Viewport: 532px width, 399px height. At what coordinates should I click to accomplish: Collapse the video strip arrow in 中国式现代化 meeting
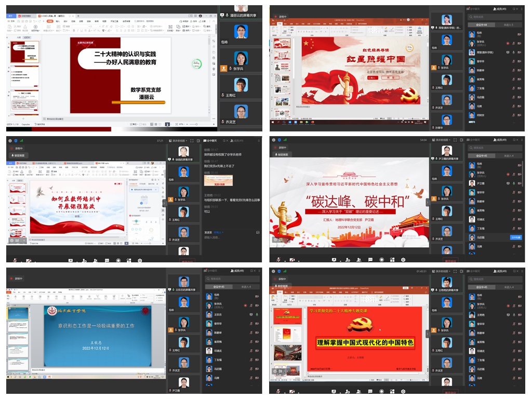coord(428,334)
